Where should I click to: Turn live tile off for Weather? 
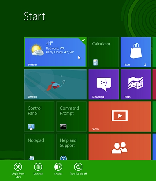(x=78, y=167)
